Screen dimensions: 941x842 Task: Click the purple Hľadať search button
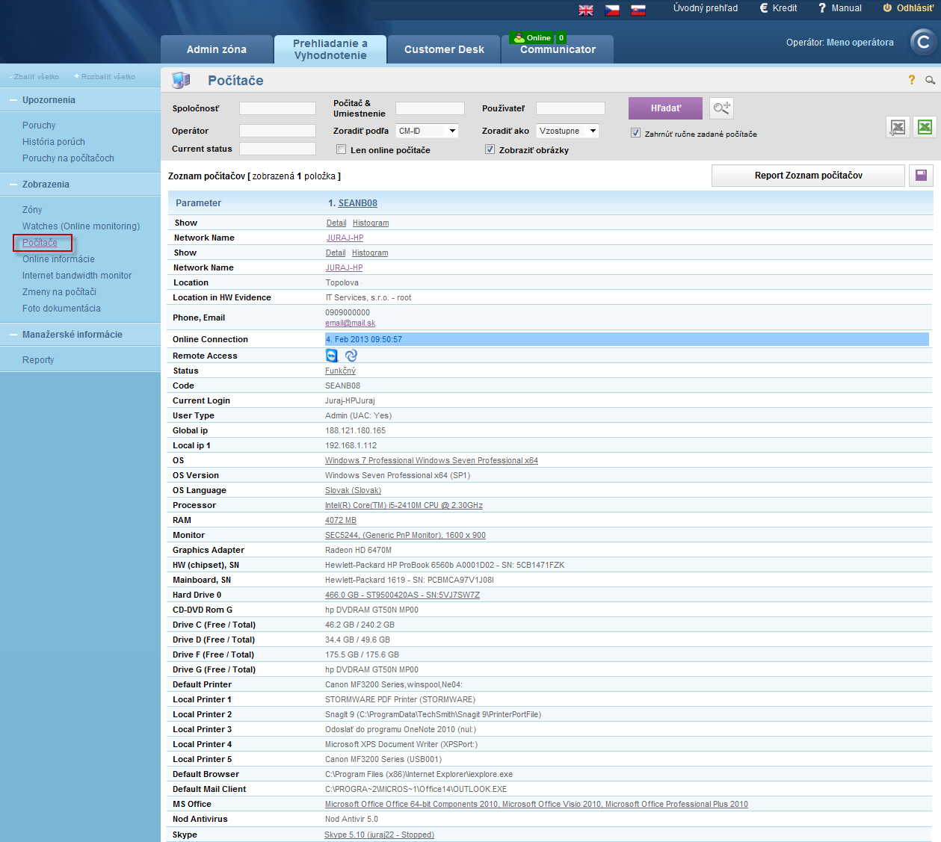pos(665,108)
